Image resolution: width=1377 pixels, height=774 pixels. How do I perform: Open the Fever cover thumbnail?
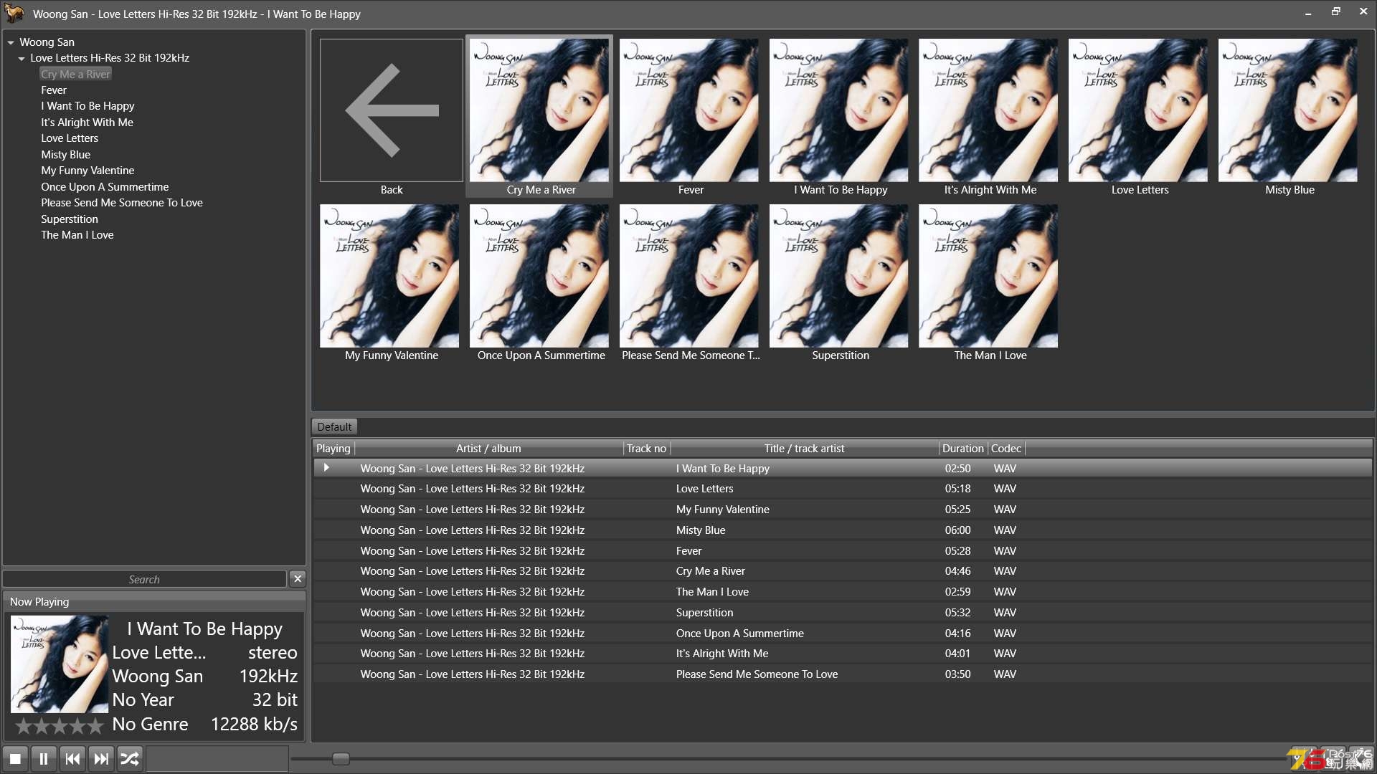[x=689, y=110]
